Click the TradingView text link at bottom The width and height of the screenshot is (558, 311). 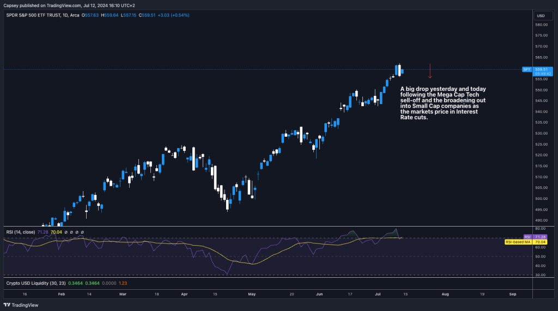[x=21, y=305]
